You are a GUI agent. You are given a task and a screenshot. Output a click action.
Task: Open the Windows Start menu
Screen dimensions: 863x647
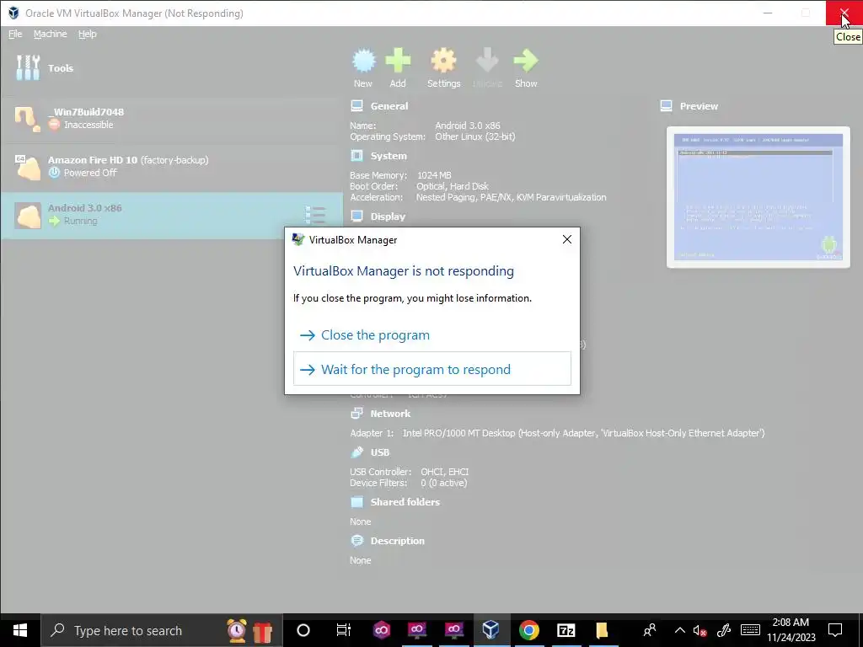20,630
